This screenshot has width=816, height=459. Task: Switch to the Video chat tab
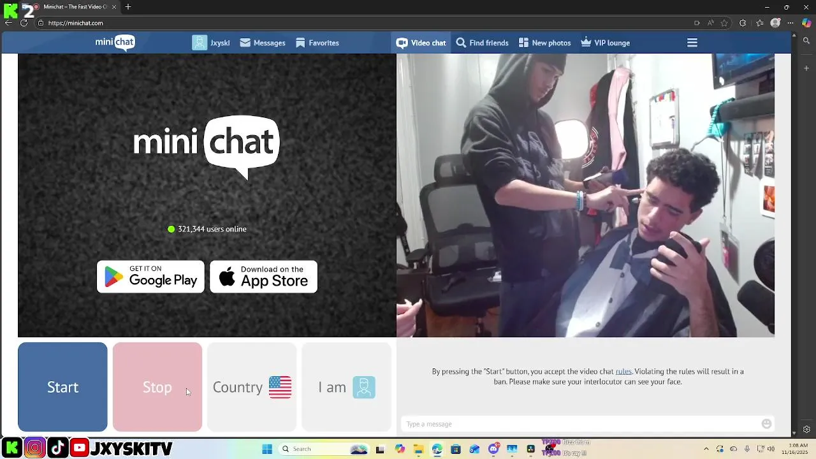[421, 43]
